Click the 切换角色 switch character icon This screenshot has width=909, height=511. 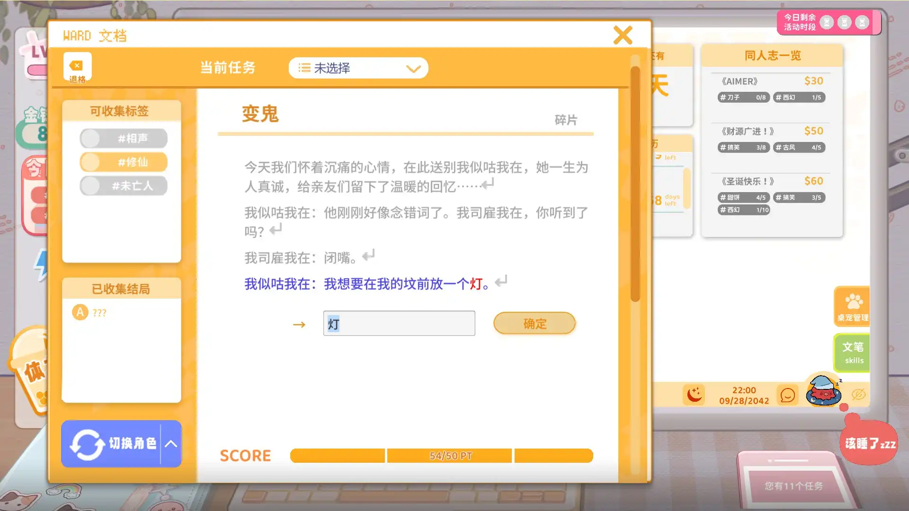pyautogui.click(x=87, y=444)
